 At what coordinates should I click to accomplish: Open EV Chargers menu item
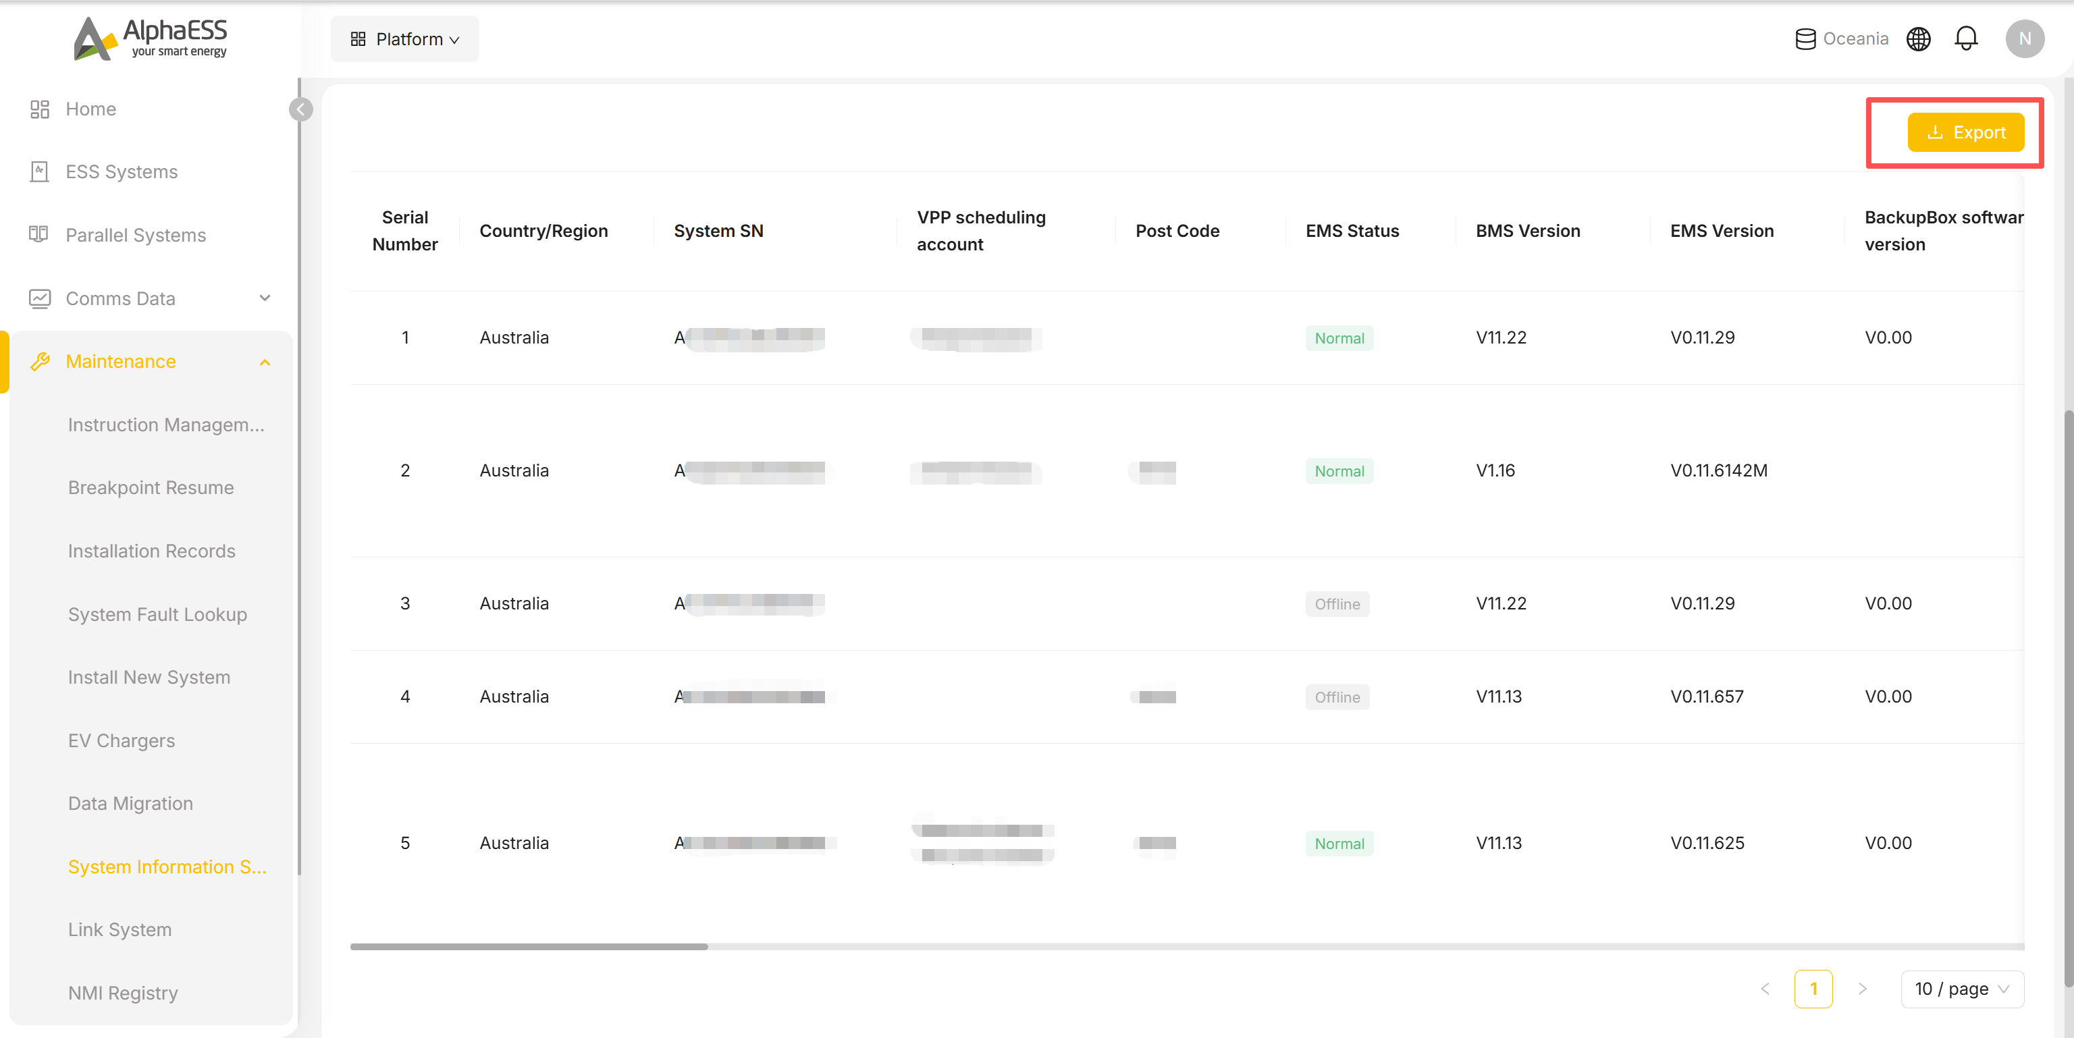click(x=122, y=741)
